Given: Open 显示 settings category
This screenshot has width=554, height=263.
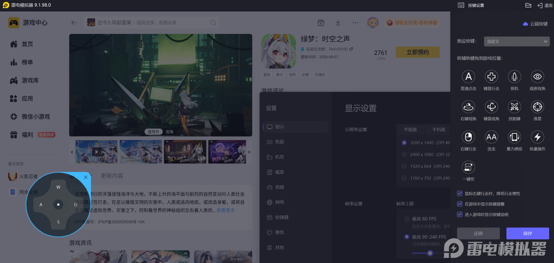Looking at the screenshot, I should pos(296,127).
